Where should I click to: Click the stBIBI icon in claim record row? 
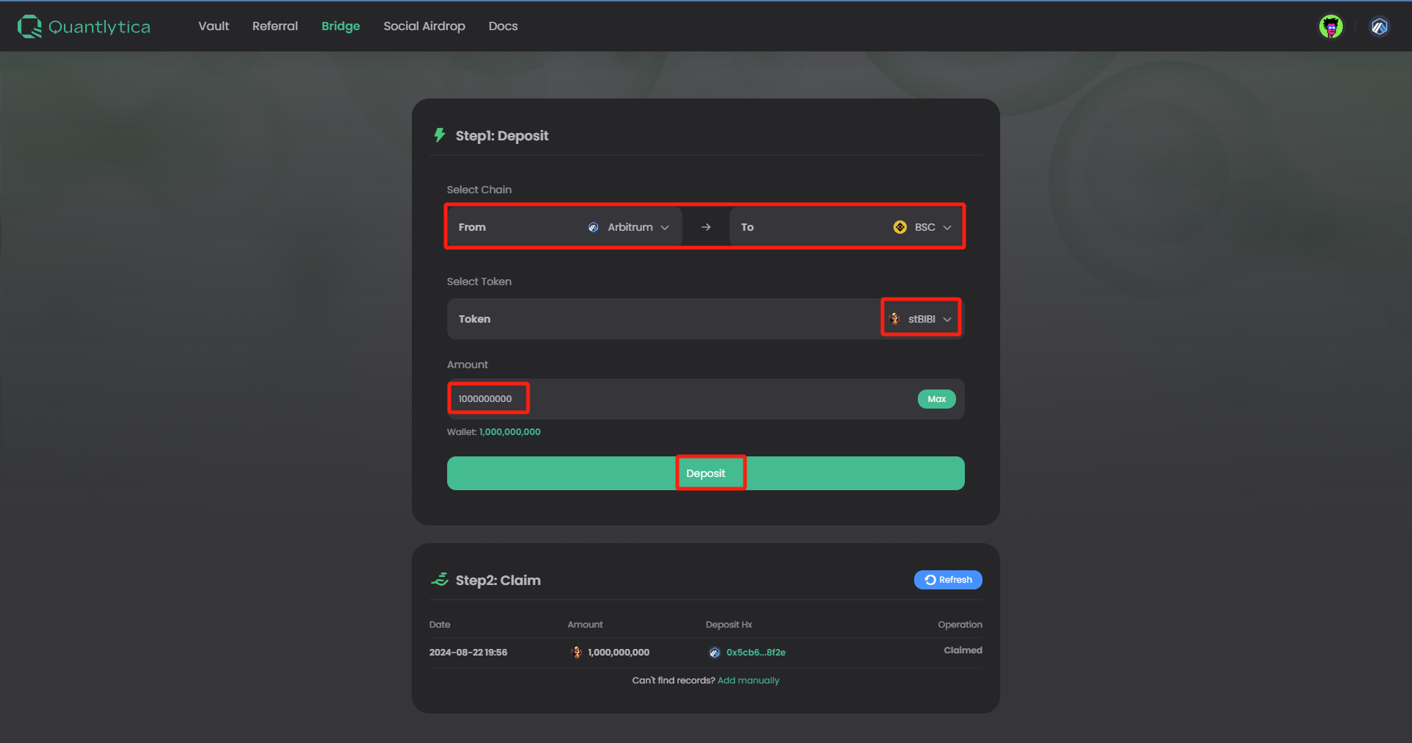[577, 653]
